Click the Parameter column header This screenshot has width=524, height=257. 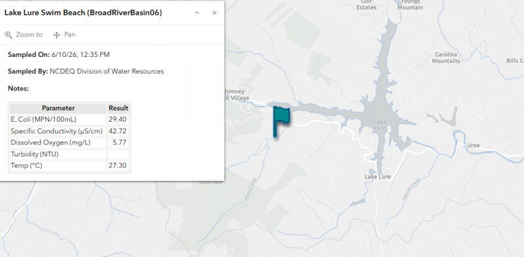[x=58, y=108]
